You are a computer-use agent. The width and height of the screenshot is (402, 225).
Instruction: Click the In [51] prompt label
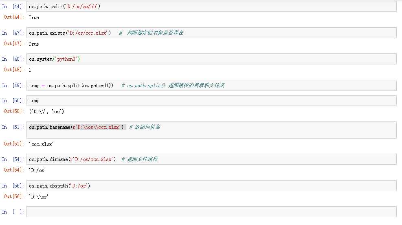tap(13, 127)
